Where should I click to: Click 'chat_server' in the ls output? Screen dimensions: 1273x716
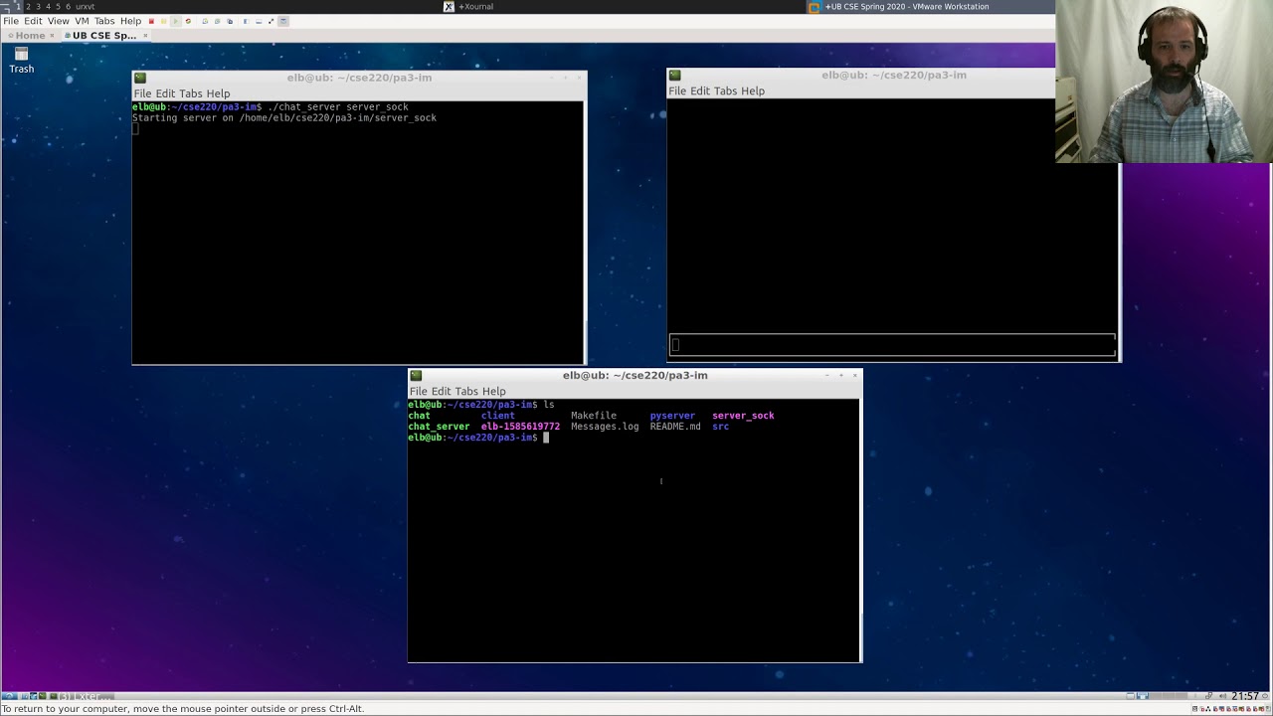(x=439, y=427)
